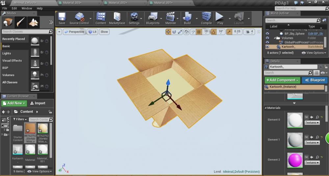Expand the Element 0 Textures dropdown
Image resolution: width=329 pixels, height=176 pixels.
(312, 123)
